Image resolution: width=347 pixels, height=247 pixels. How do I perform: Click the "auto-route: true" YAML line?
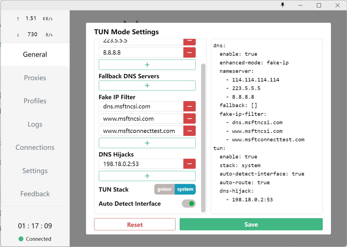click(245, 182)
